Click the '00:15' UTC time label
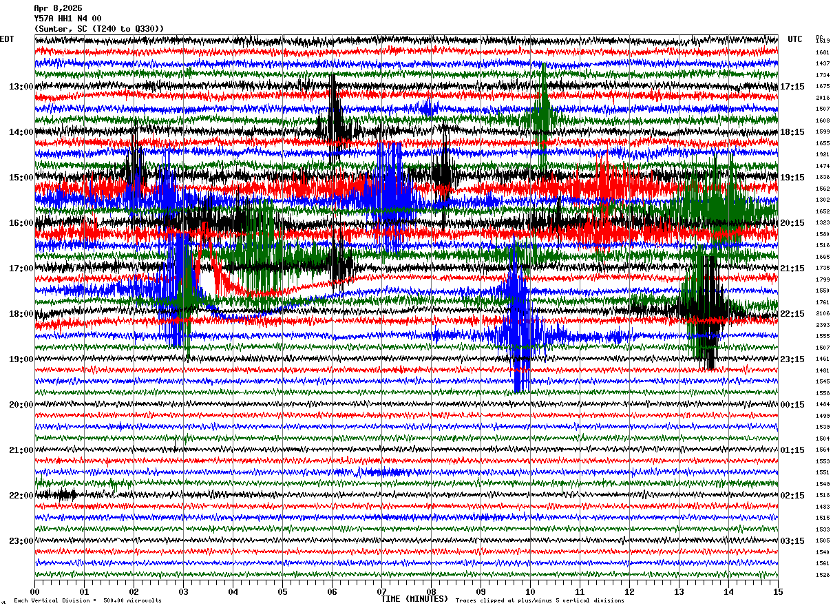 click(792, 405)
